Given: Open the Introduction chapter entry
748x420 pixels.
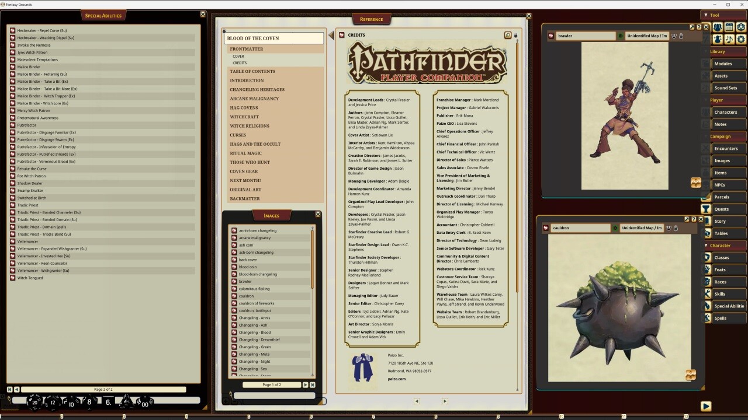Looking at the screenshot, I should pos(247,80).
